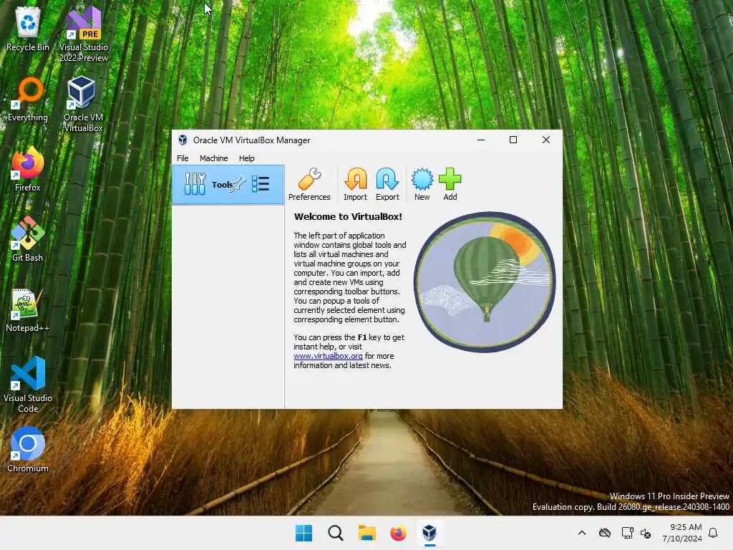Open the File menu
The height and width of the screenshot is (550, 733).
pyautogui.click(x=183, y=158)
